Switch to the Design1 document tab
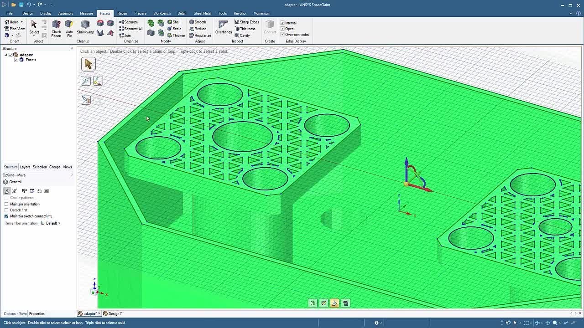This screenshot has height=328, width=584. click(113, 313)
